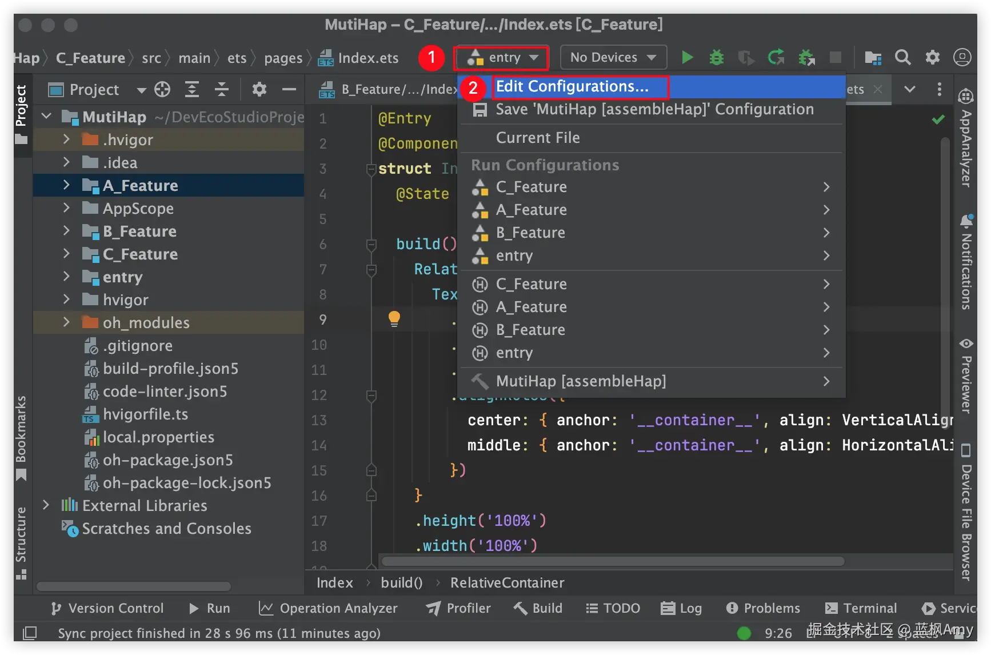Screen dimensions: 991x655
Task: Click the green Run button in toolbar
Action: click(x=688, y=57)
